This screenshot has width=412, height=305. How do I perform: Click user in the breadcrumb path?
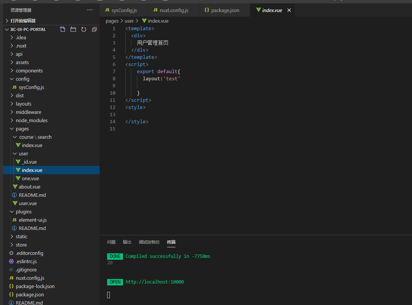click(129, 21)
